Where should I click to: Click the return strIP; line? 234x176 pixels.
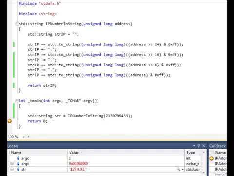pos(42,85)
